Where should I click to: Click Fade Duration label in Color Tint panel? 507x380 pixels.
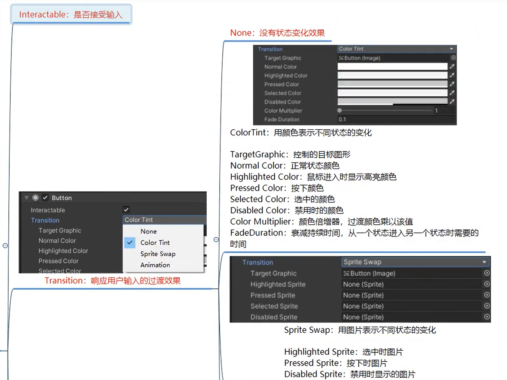[282, 119]
